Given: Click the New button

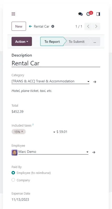Looking at the screenshot, I should point(19,26).
